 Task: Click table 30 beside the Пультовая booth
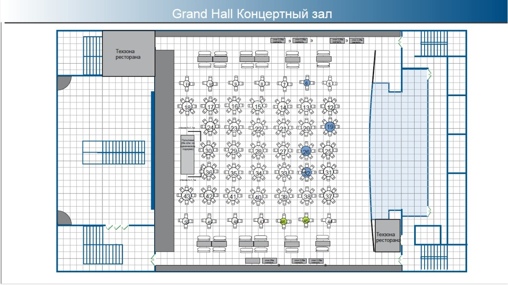[x=208, y=151]
